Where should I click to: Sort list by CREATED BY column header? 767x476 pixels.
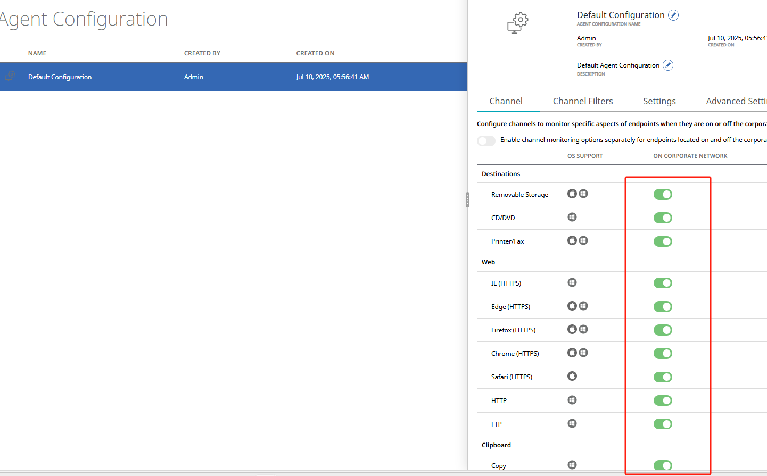pyautogui.click(x=202, y=53)
